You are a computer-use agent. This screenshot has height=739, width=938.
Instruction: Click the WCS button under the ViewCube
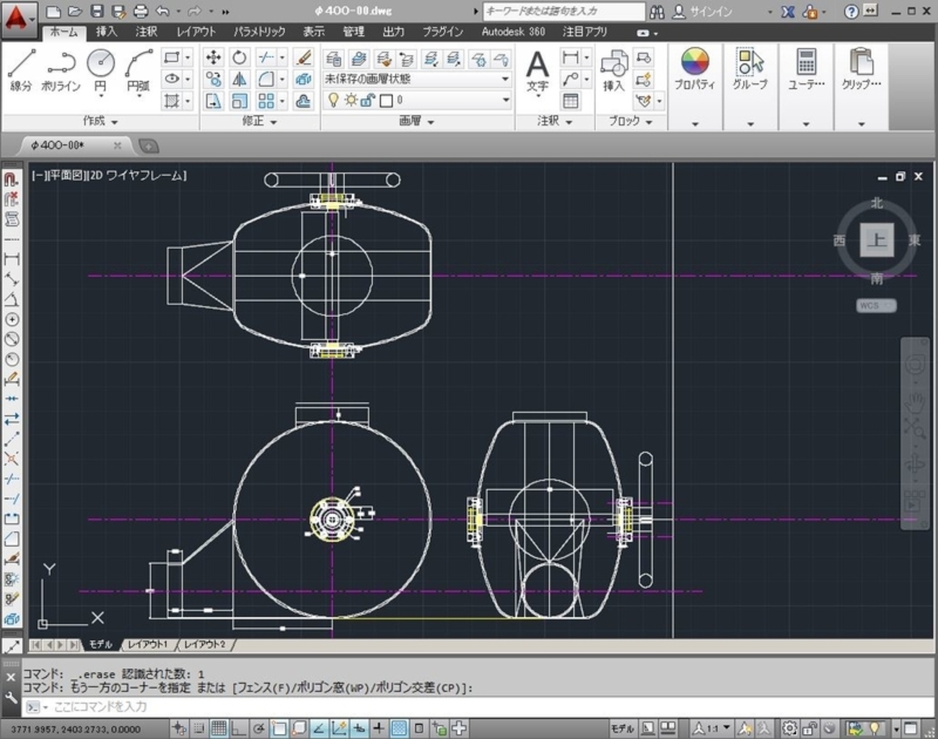pyautogui.click(x=876, y=305)
